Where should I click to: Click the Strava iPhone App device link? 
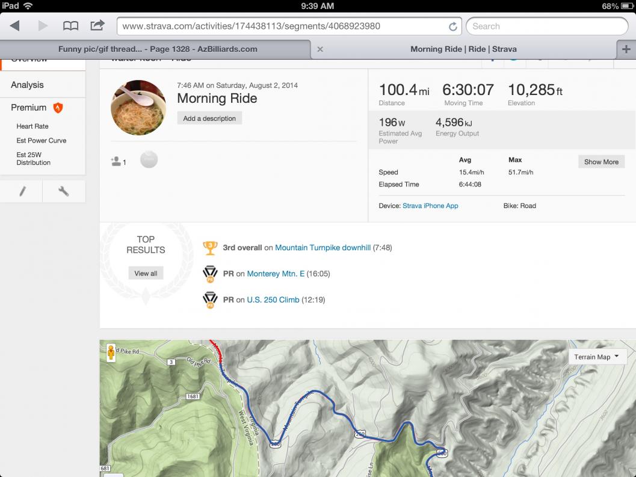(430, 206)
